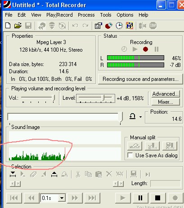Open the View menu
This screenshot has height=208, width=184.
[36, 15]
